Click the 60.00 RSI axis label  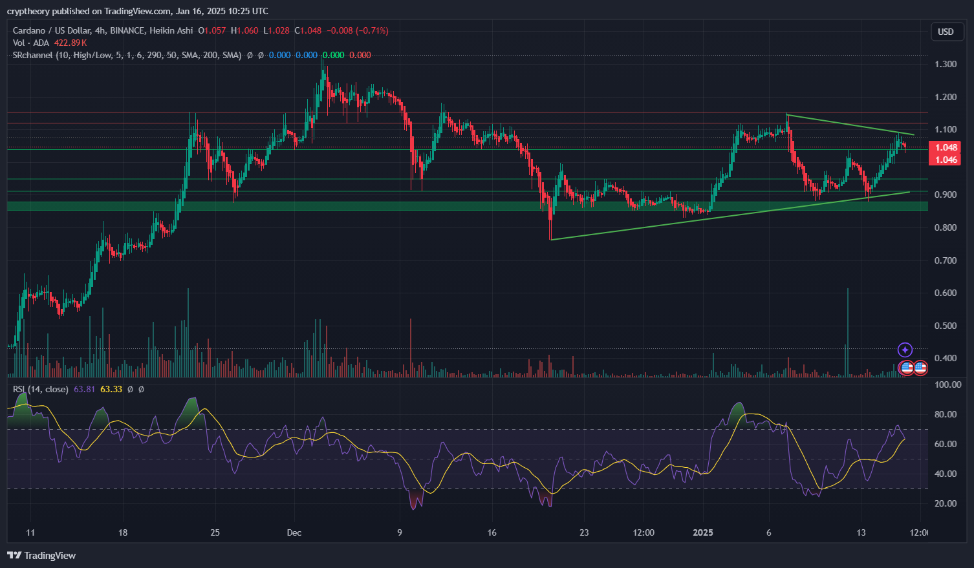pyautogui.click(x=946, y=444)
